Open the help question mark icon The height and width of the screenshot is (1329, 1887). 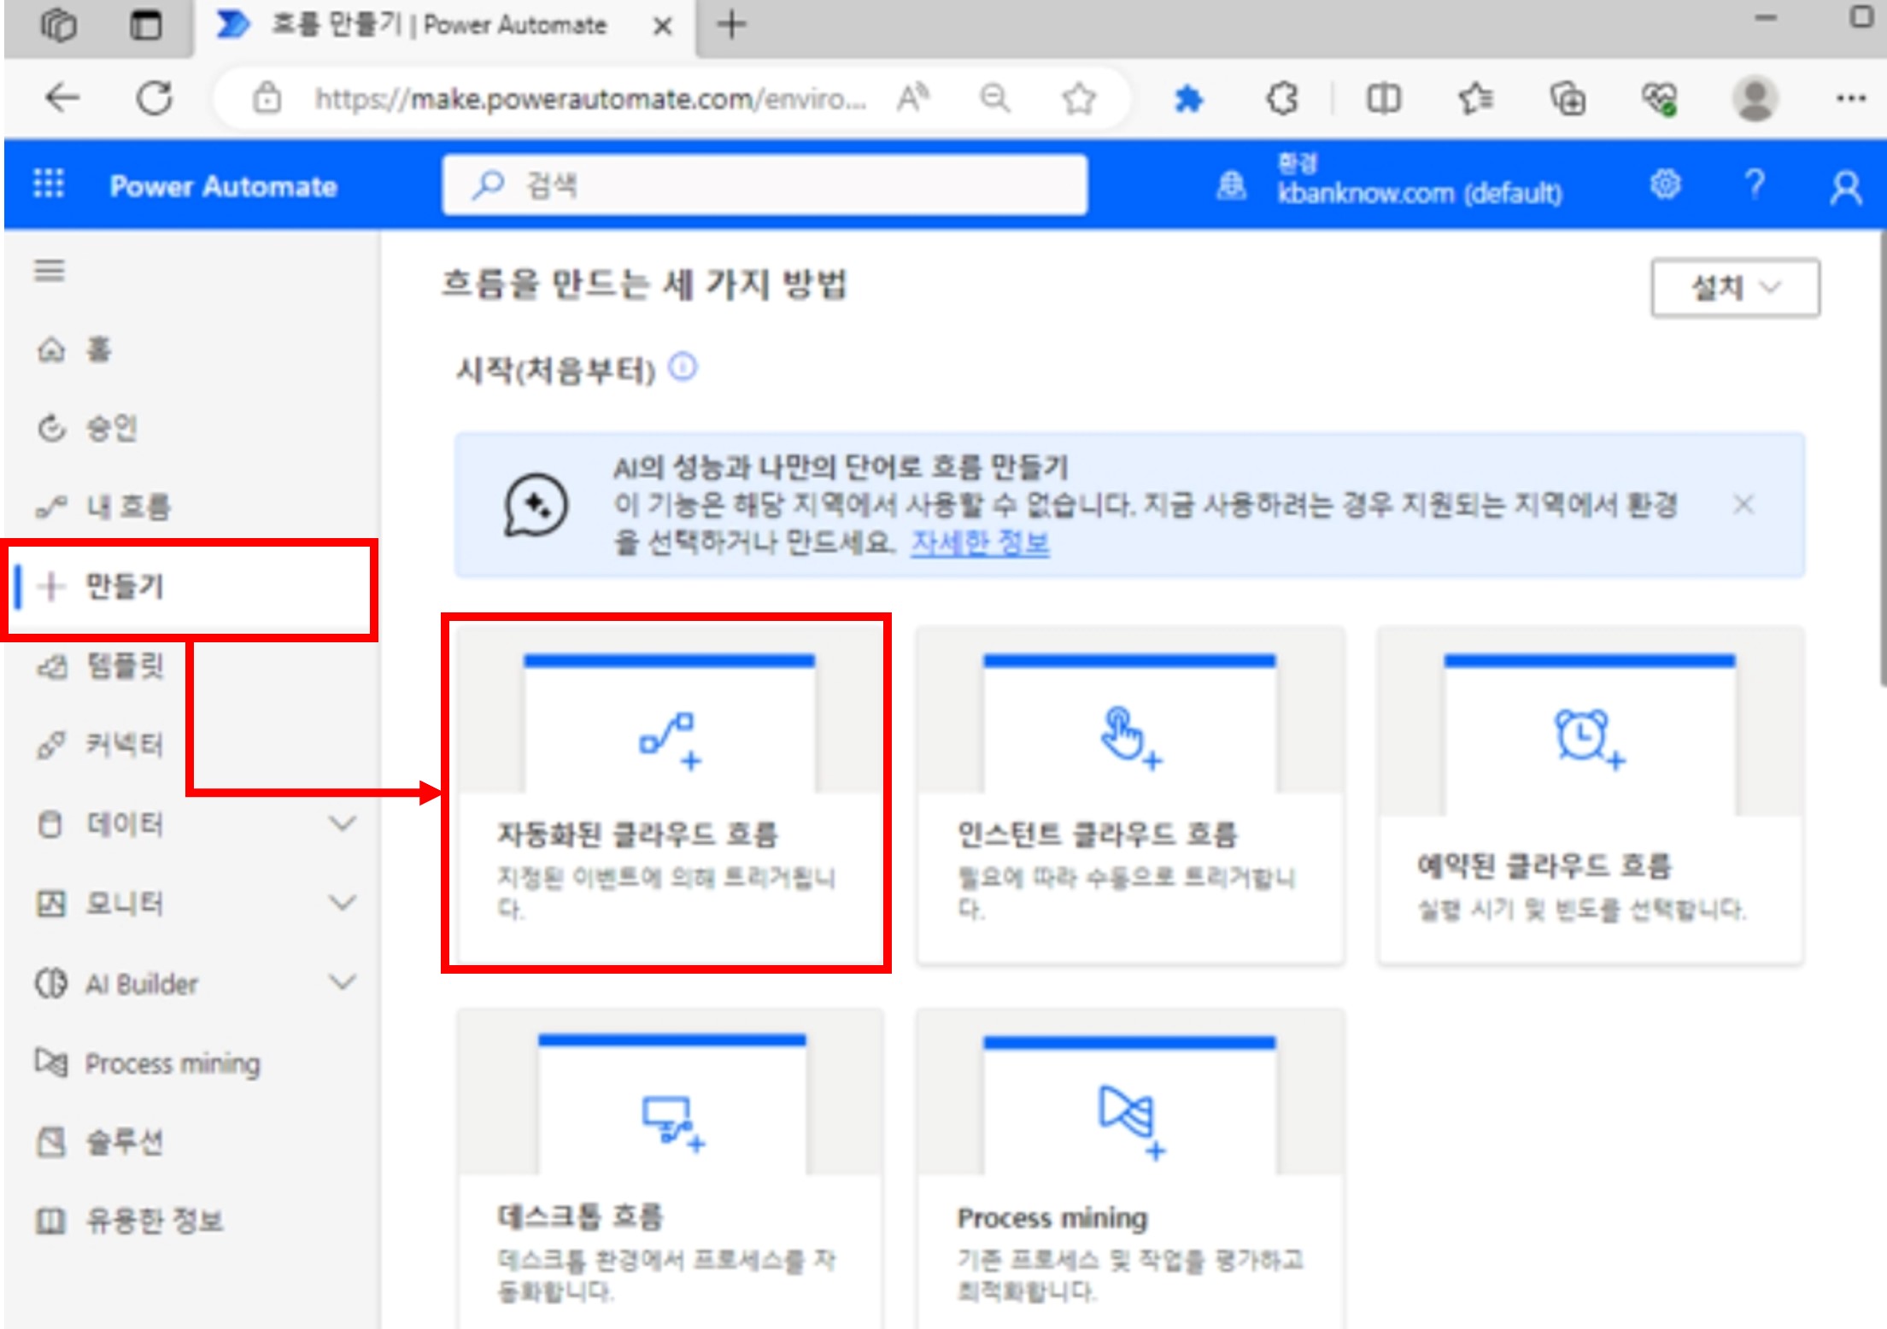1755,184
